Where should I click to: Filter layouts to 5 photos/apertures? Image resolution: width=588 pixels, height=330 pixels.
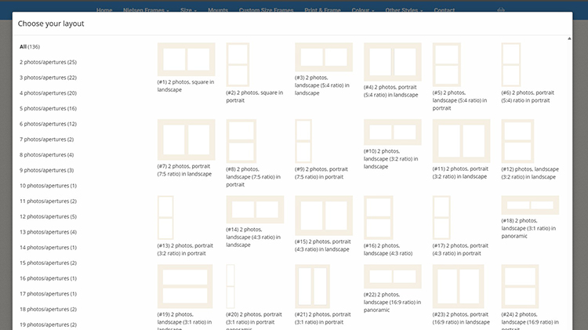(x=48, y=108)
